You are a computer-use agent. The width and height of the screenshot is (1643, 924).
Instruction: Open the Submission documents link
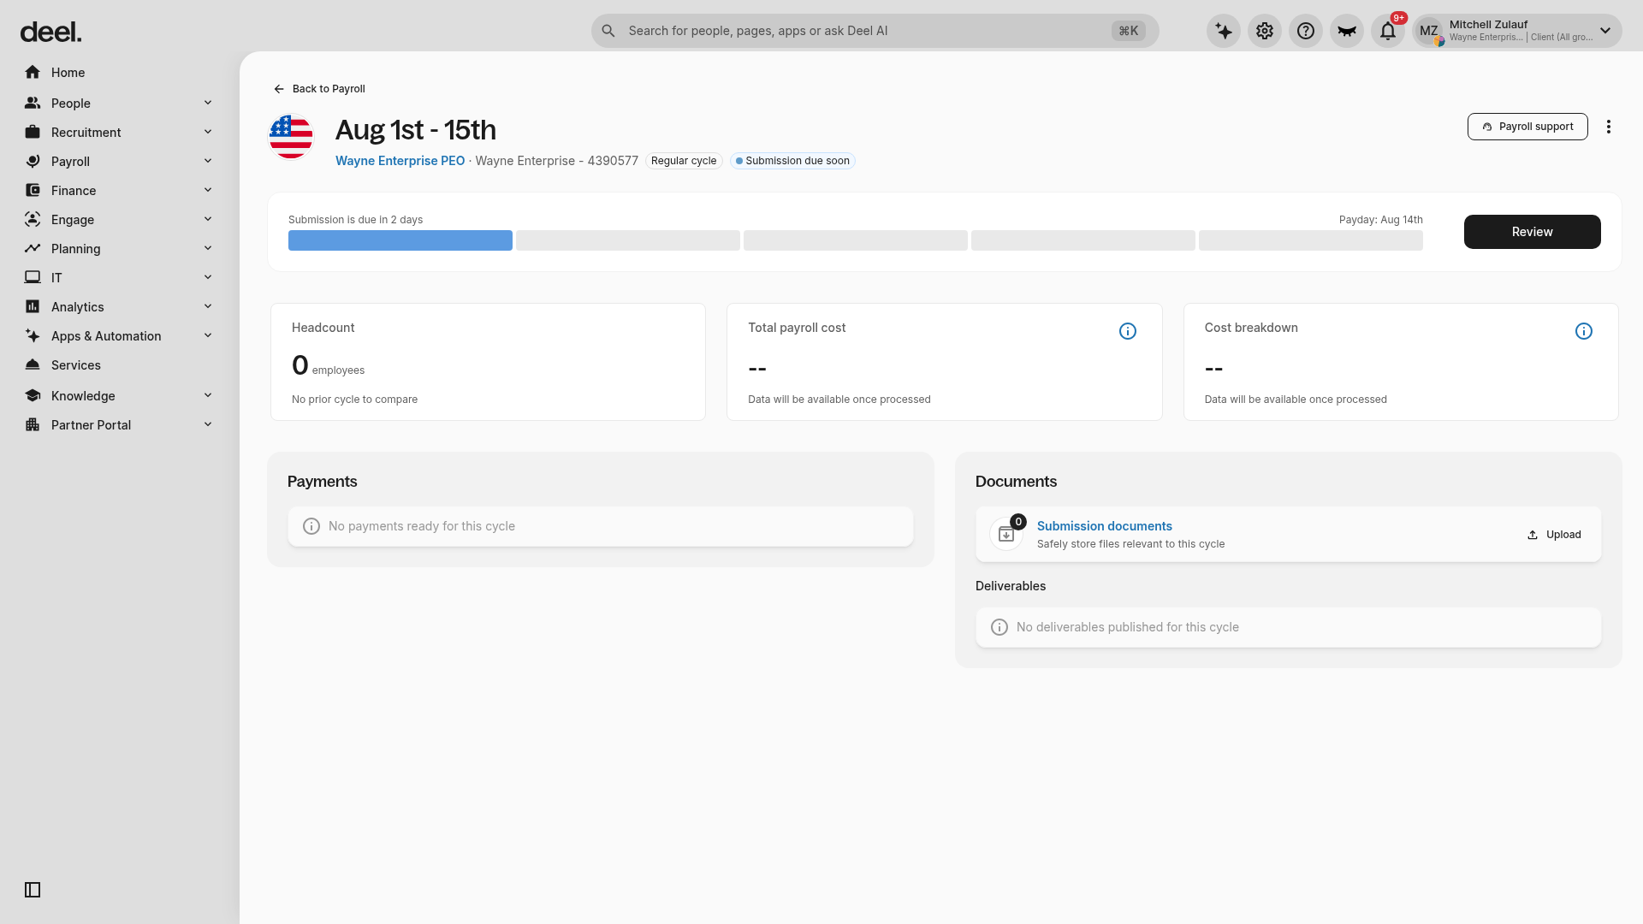pyautogui.click(x=1104, y=526)
